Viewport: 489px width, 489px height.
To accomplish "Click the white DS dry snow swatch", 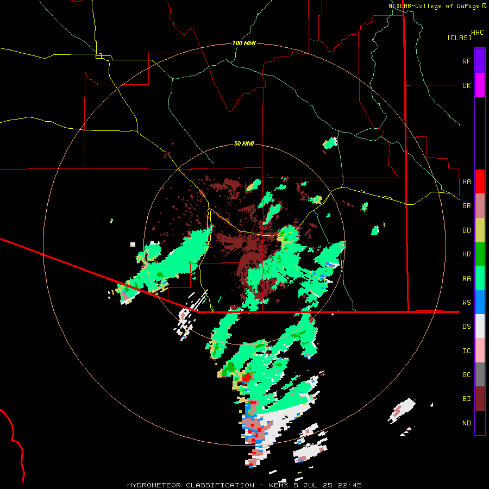I will (480, 326).
